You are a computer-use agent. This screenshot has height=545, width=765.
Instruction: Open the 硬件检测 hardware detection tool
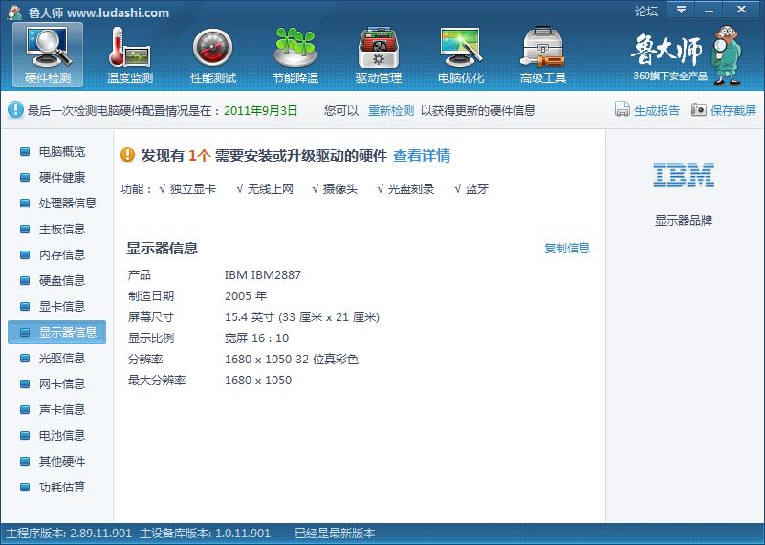click(x=48, y=55)
